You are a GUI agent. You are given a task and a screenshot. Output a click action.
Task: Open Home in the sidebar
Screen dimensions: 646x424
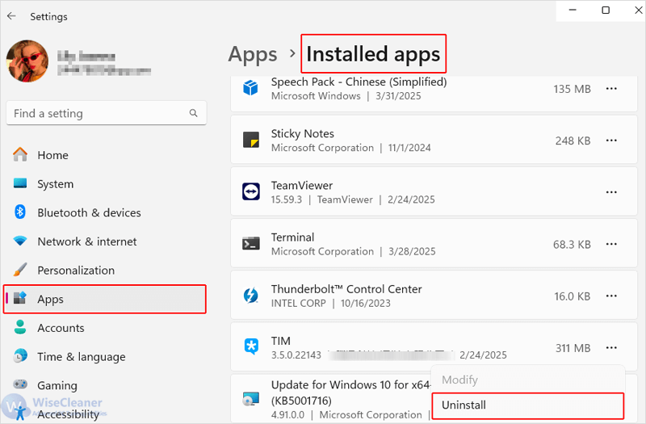pyautogui.click(x=105, y=155)
